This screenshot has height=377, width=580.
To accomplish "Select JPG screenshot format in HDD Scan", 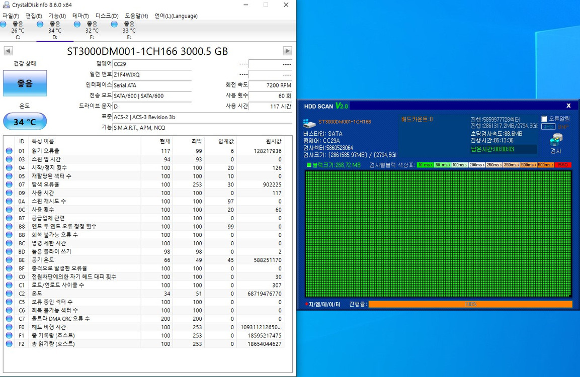I will (x=548, y=127).
